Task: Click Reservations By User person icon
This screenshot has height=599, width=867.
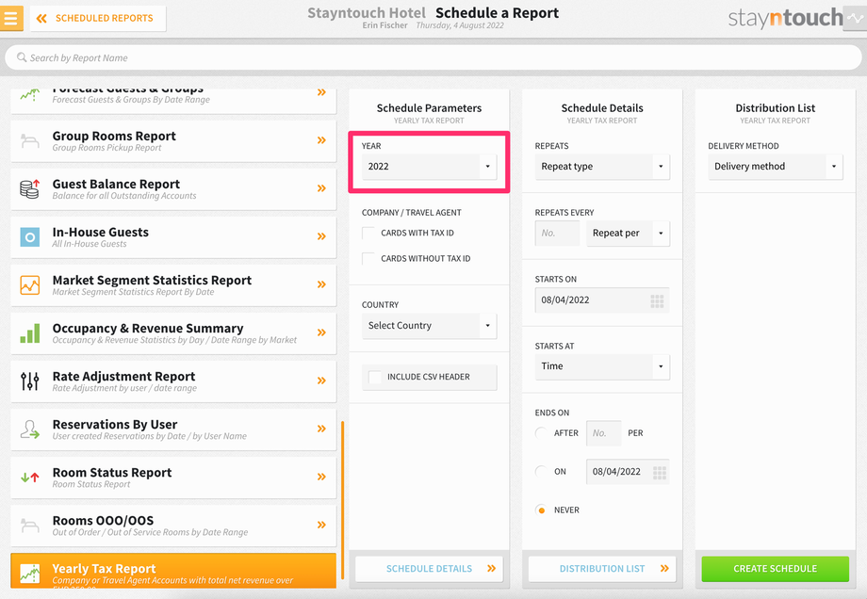Action: [30, 429]
